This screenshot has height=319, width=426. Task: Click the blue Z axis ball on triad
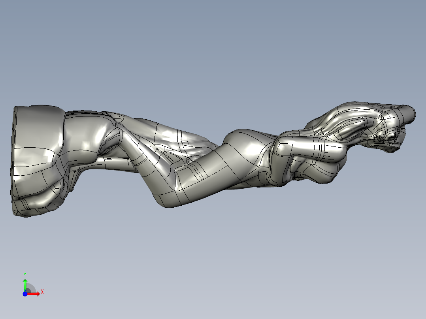[25, 294]
